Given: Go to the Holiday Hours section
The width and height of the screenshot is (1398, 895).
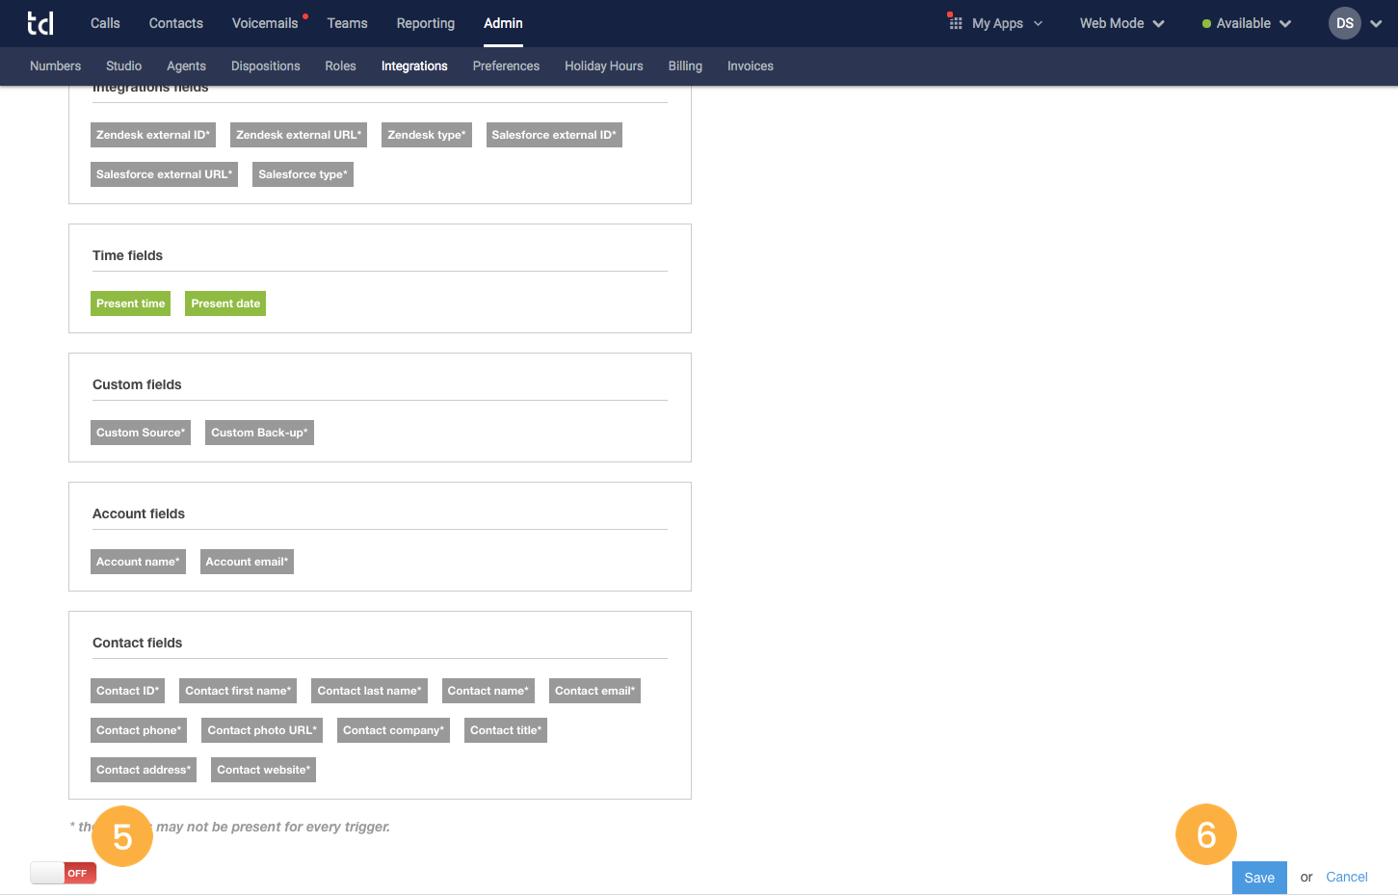Looking at the screenshot, I should pyautogui.click(x=603, y=66).
